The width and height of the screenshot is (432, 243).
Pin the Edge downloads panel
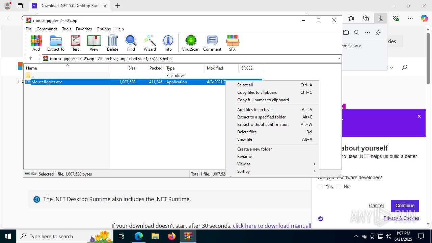pyautogui.click(x=378, y=32)
